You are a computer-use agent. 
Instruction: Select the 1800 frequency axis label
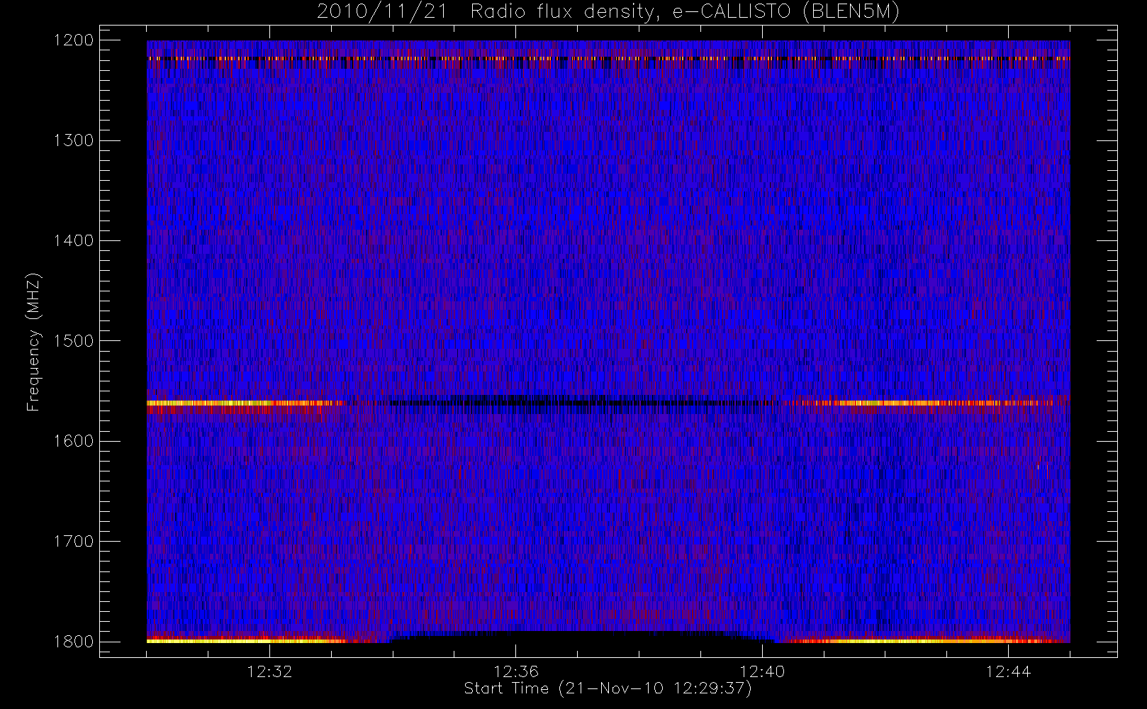click(74, 642)
